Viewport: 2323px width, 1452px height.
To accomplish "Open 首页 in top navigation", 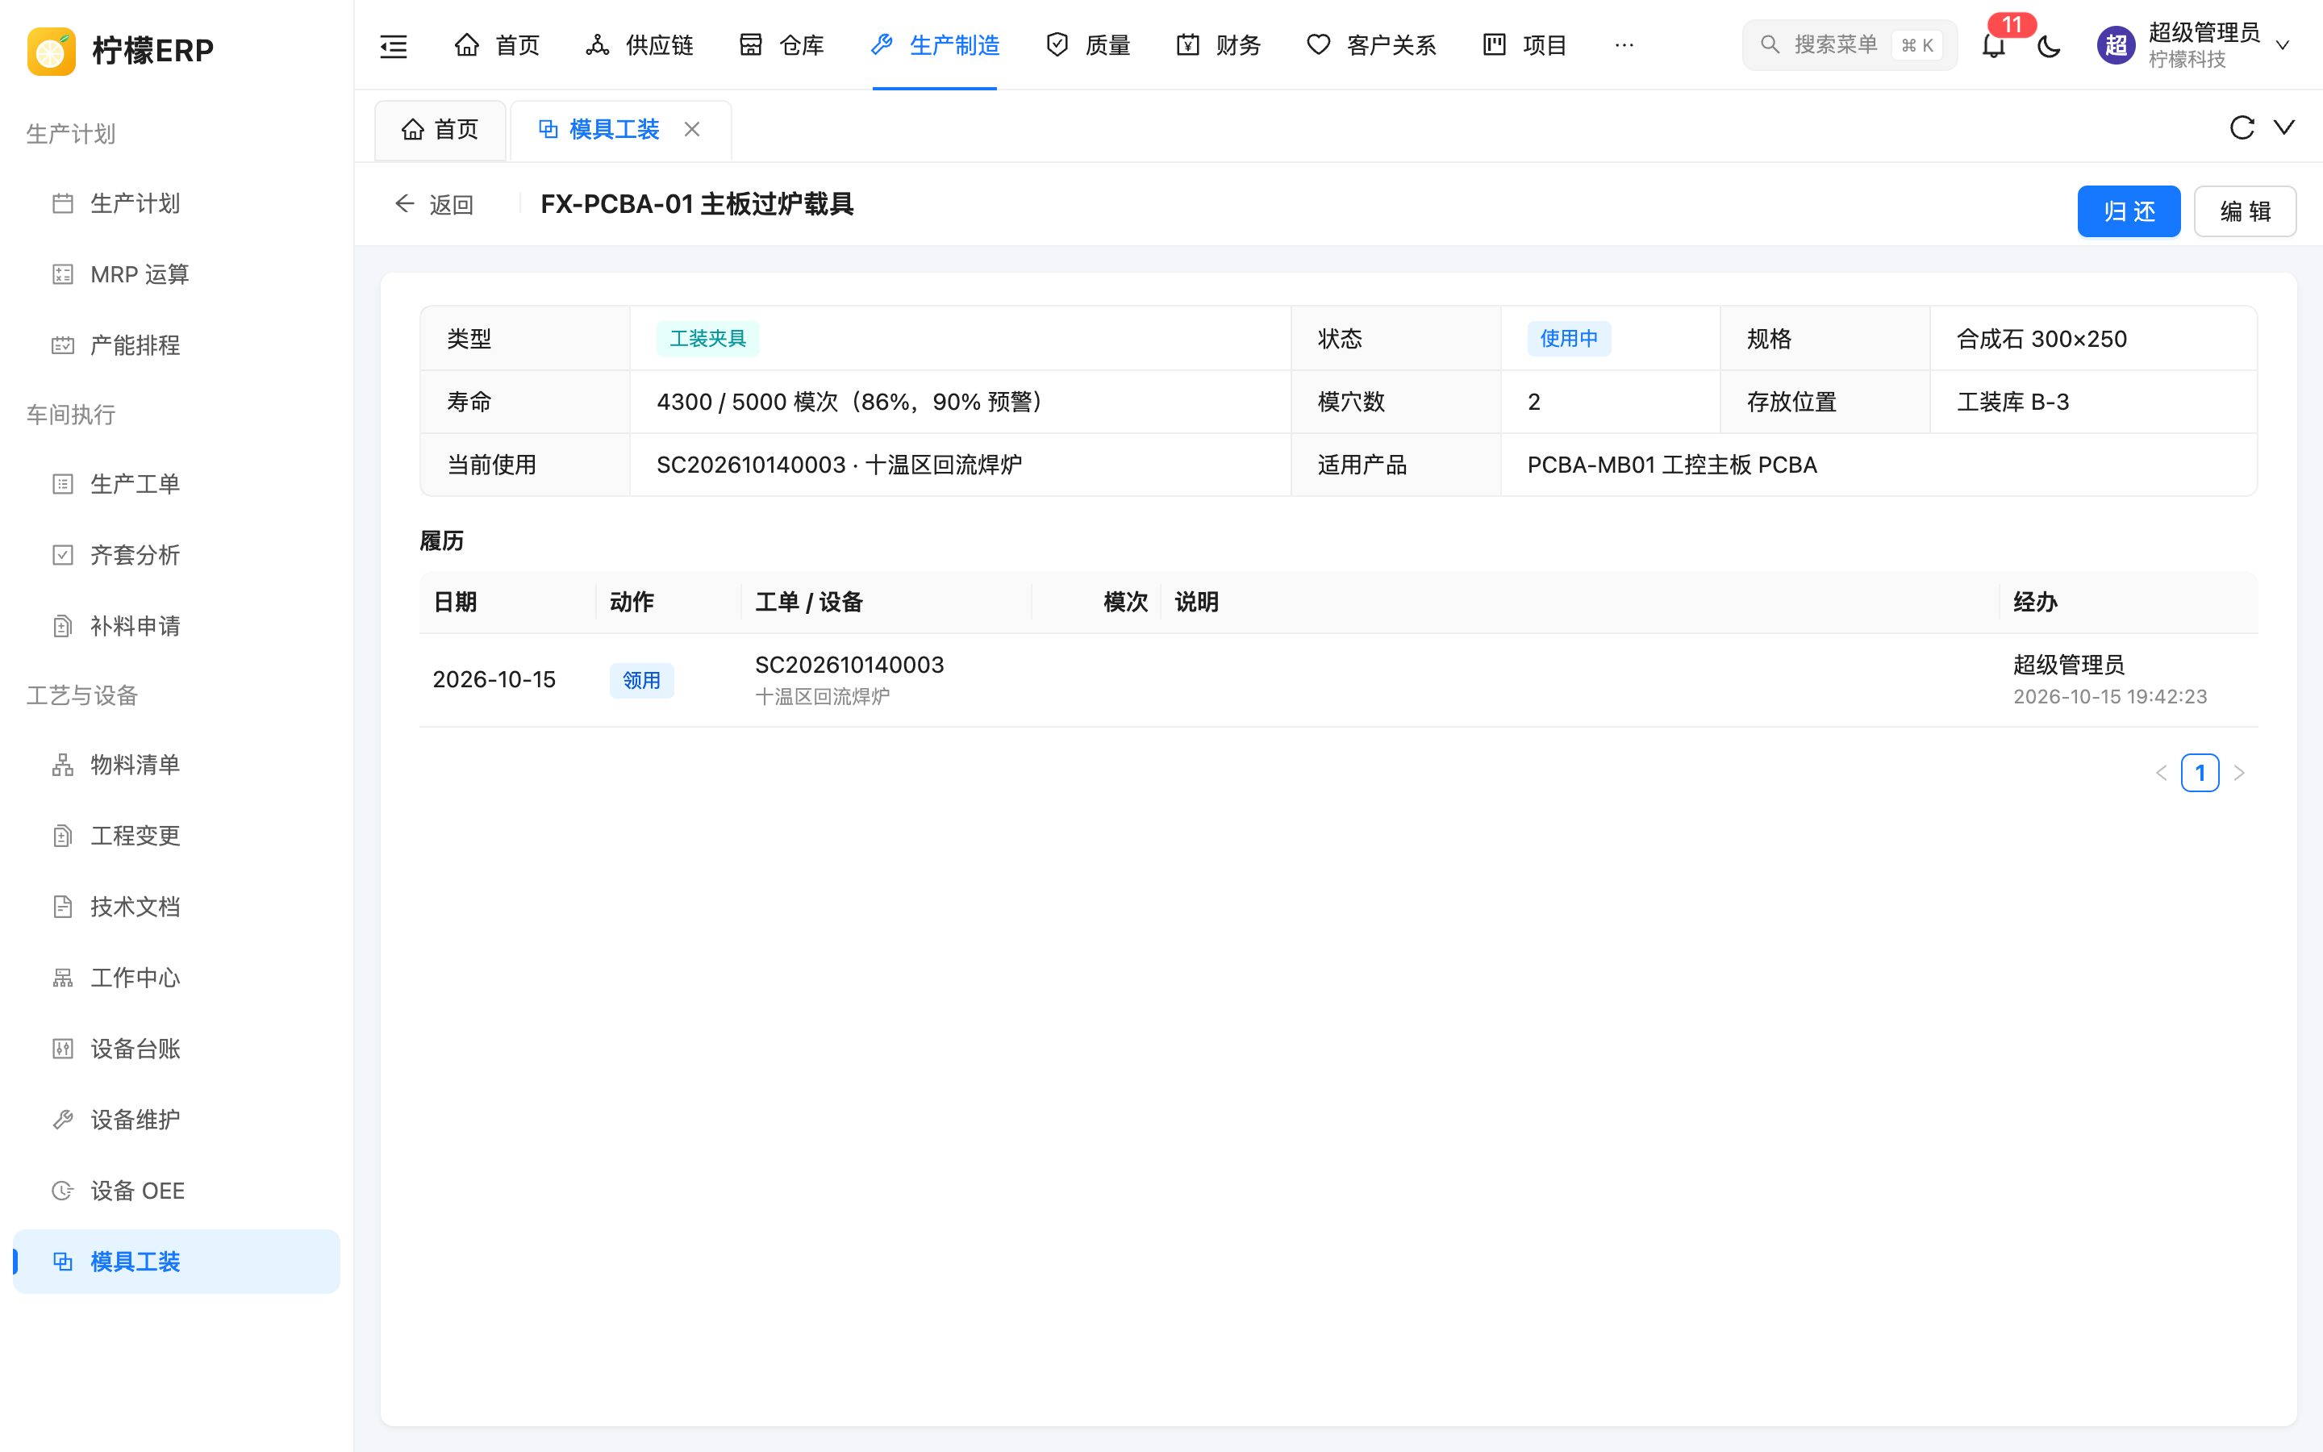I will point(496,45).
